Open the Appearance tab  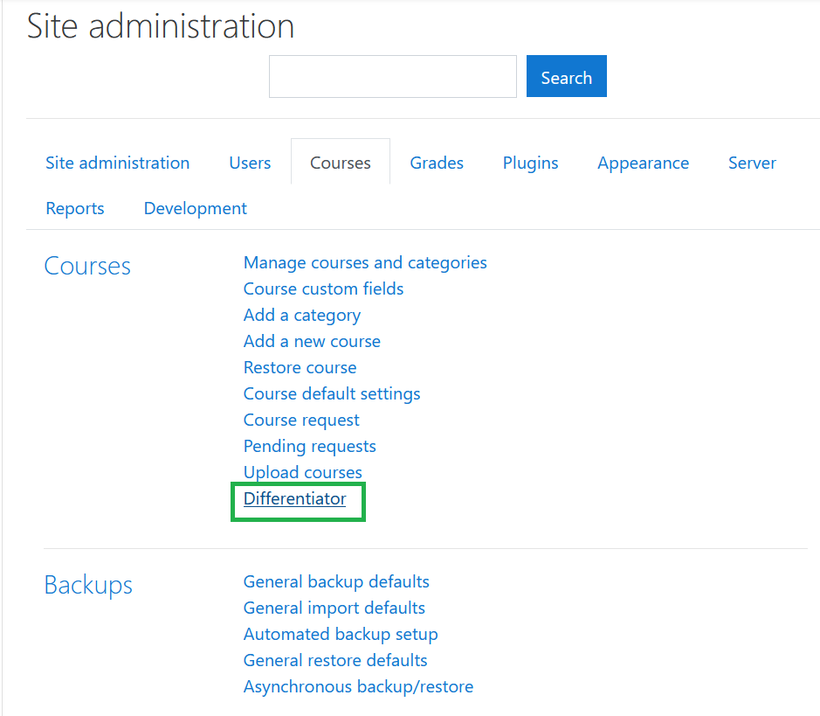[x=643, y=163]
